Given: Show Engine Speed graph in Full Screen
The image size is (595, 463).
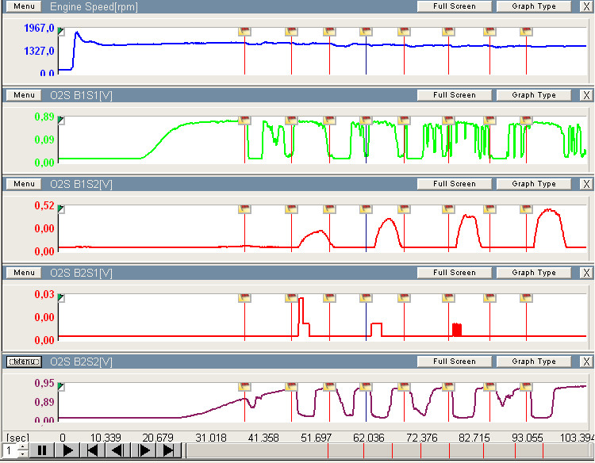Looking at the screenshot, I should coord(455,6).
